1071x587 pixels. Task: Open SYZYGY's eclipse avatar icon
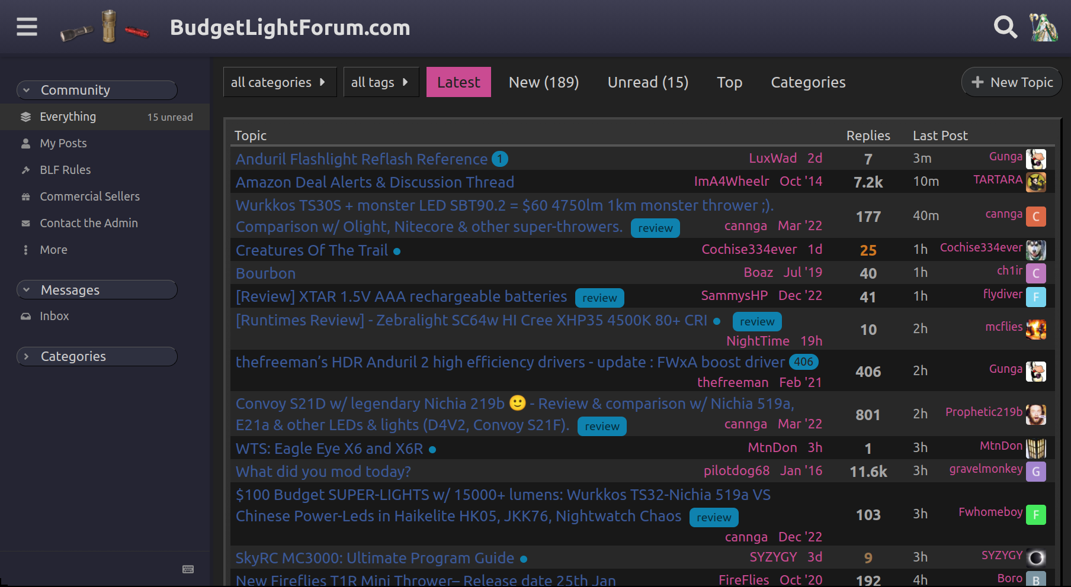[1036, 558]
